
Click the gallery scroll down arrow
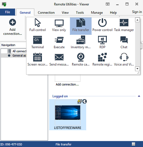[x=137, y=69]
